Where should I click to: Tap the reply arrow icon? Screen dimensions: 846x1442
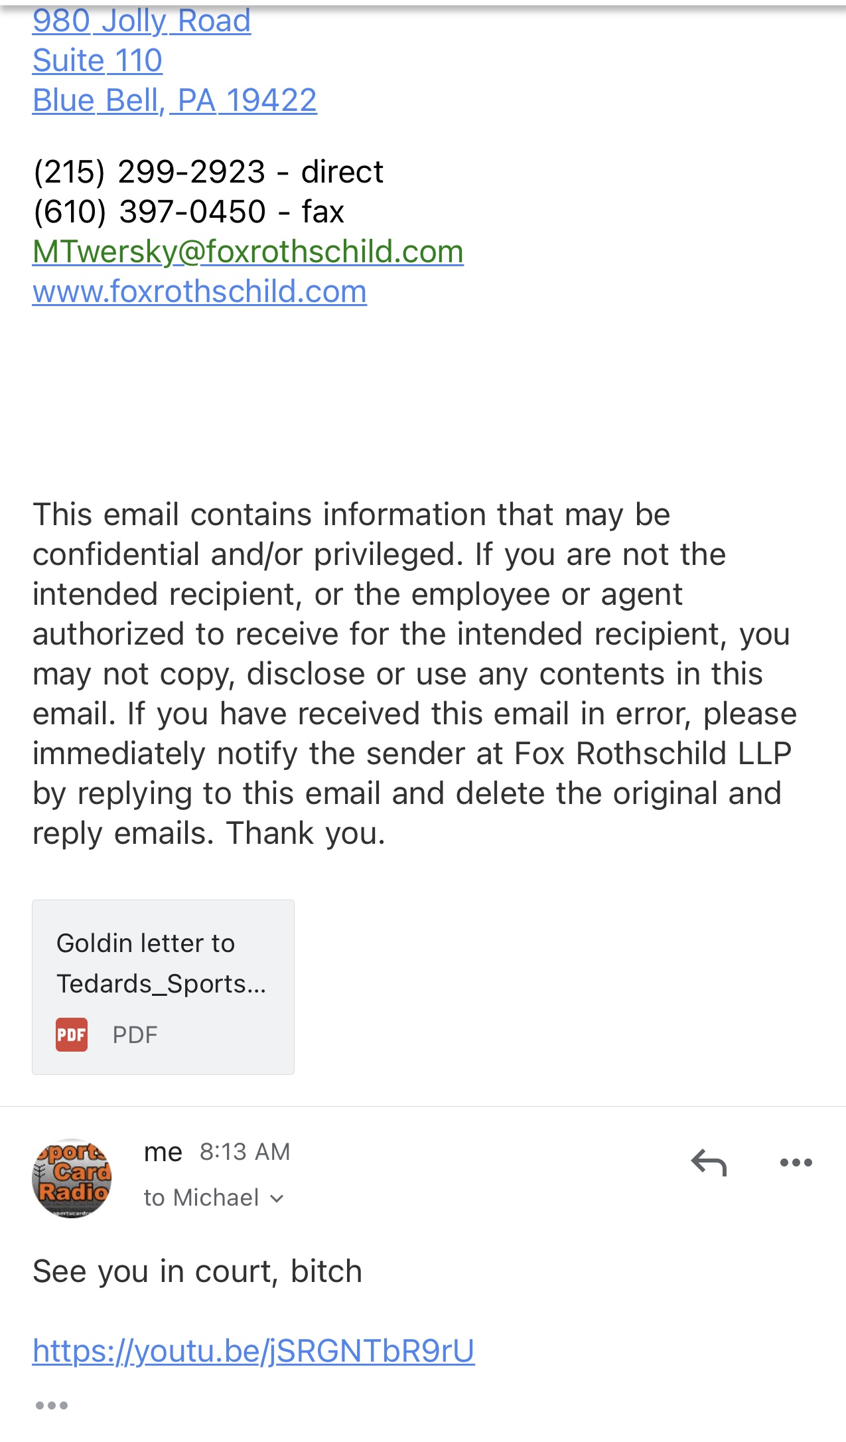tap(709, 1162)
